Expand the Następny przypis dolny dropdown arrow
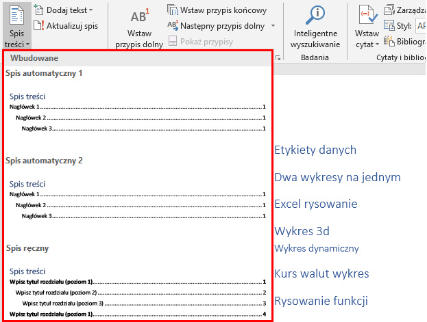This screenshot has height=322, width=427. pos(273,25)
